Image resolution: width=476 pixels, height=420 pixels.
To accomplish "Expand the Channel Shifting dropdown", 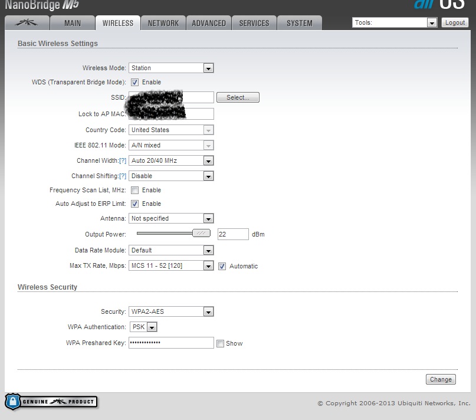I will click(x=171, y=176).
